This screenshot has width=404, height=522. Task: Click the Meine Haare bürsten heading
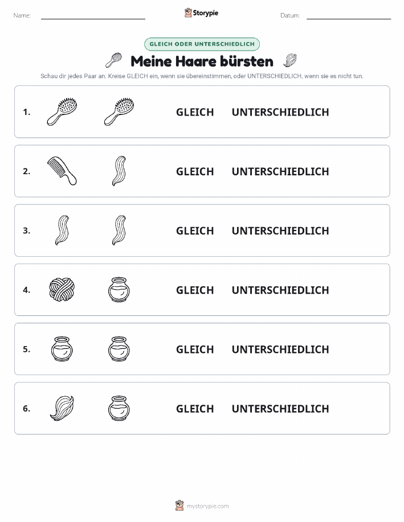click(202, 61)
